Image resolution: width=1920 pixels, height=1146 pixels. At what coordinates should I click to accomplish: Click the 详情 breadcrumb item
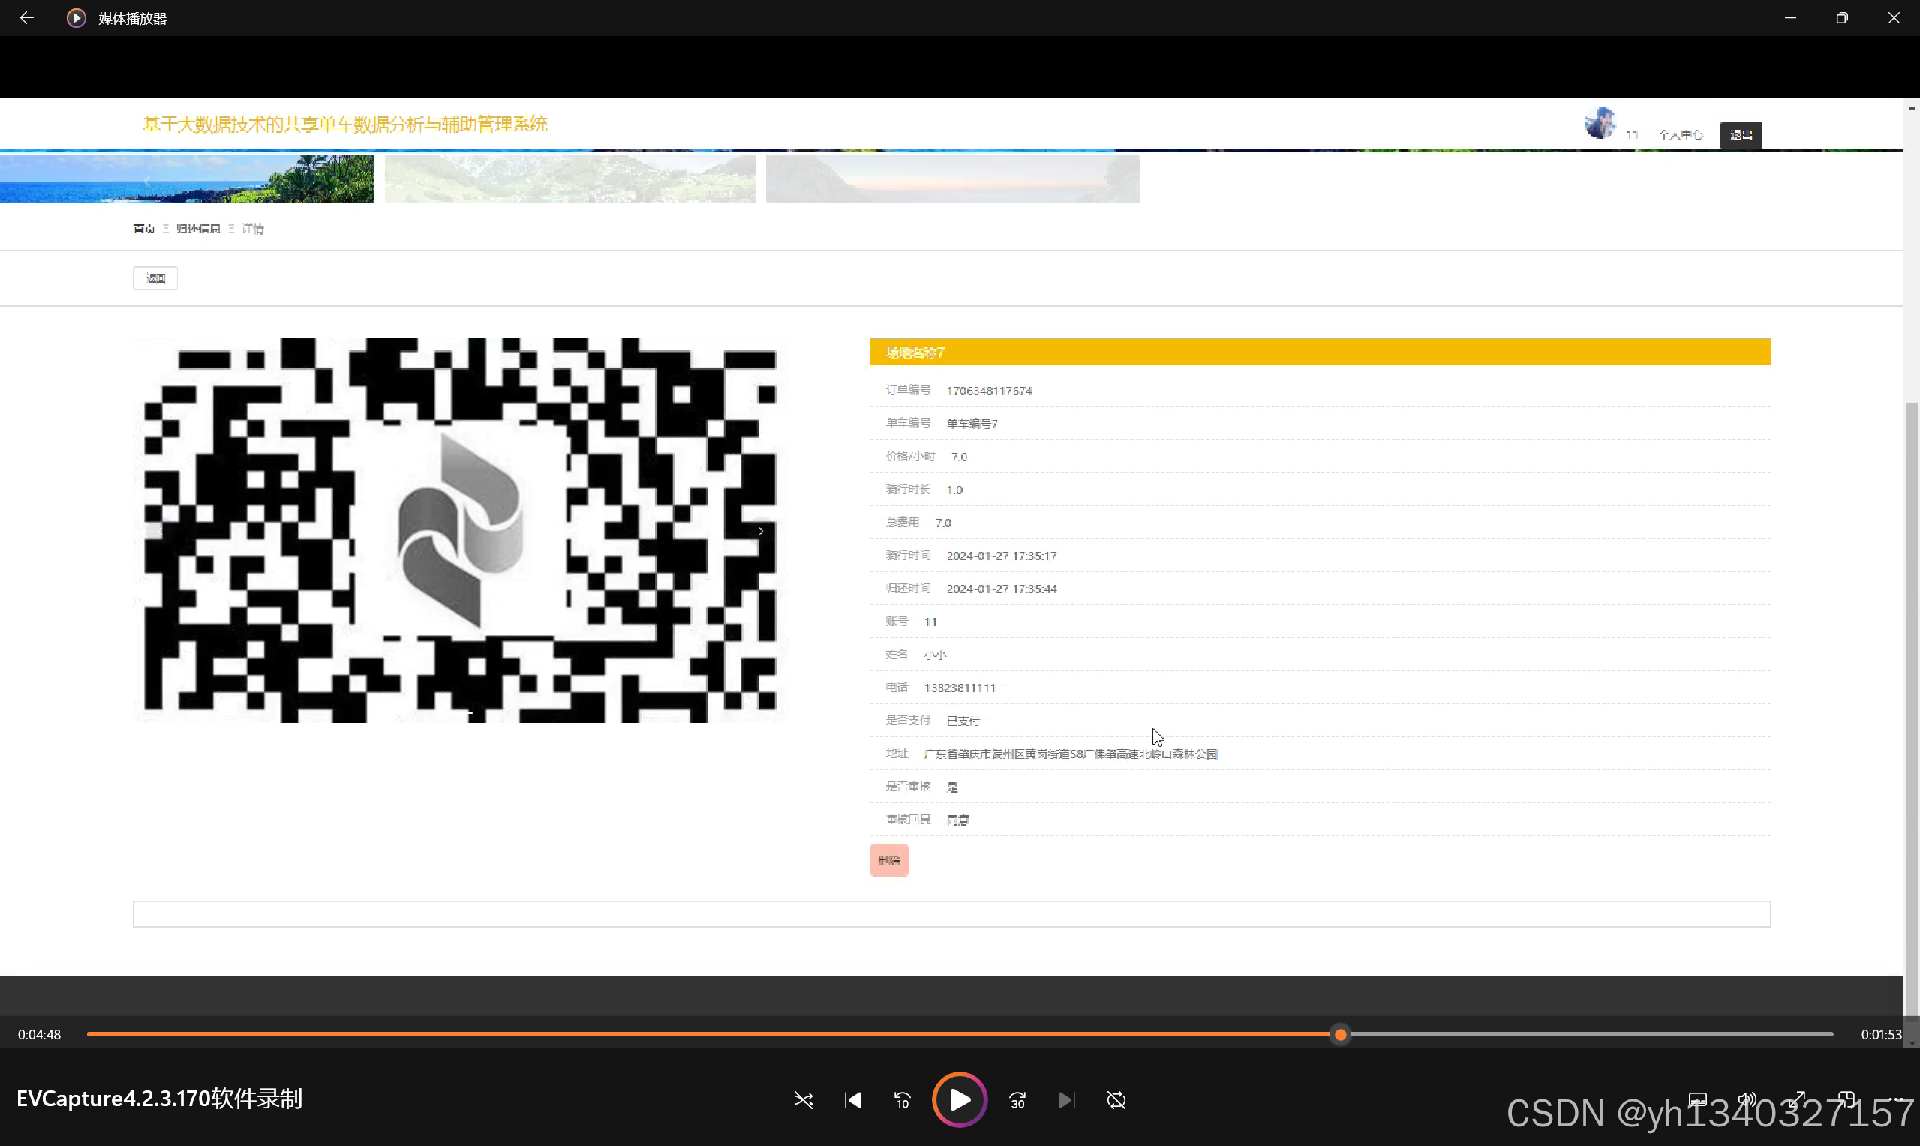(x=252, y=229)
